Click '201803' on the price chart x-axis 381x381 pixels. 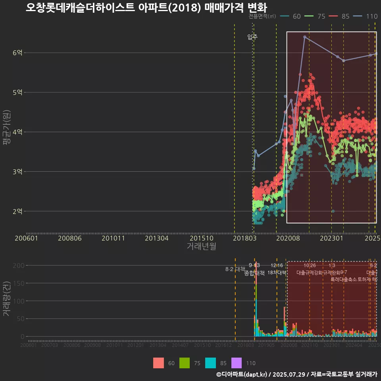tap(245, 238)
